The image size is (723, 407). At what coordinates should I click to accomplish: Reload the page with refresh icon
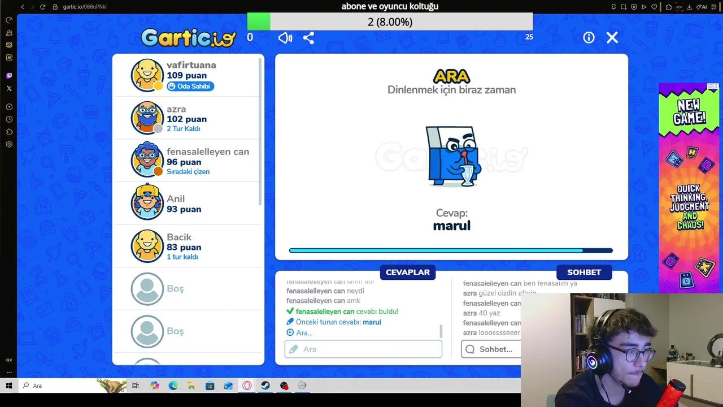[42, 7]
